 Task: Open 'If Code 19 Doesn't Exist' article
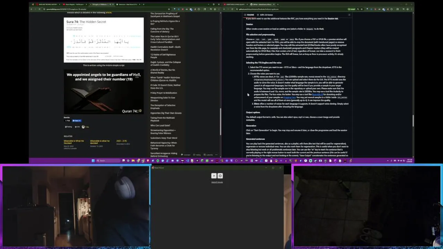(x=165, y=86)
